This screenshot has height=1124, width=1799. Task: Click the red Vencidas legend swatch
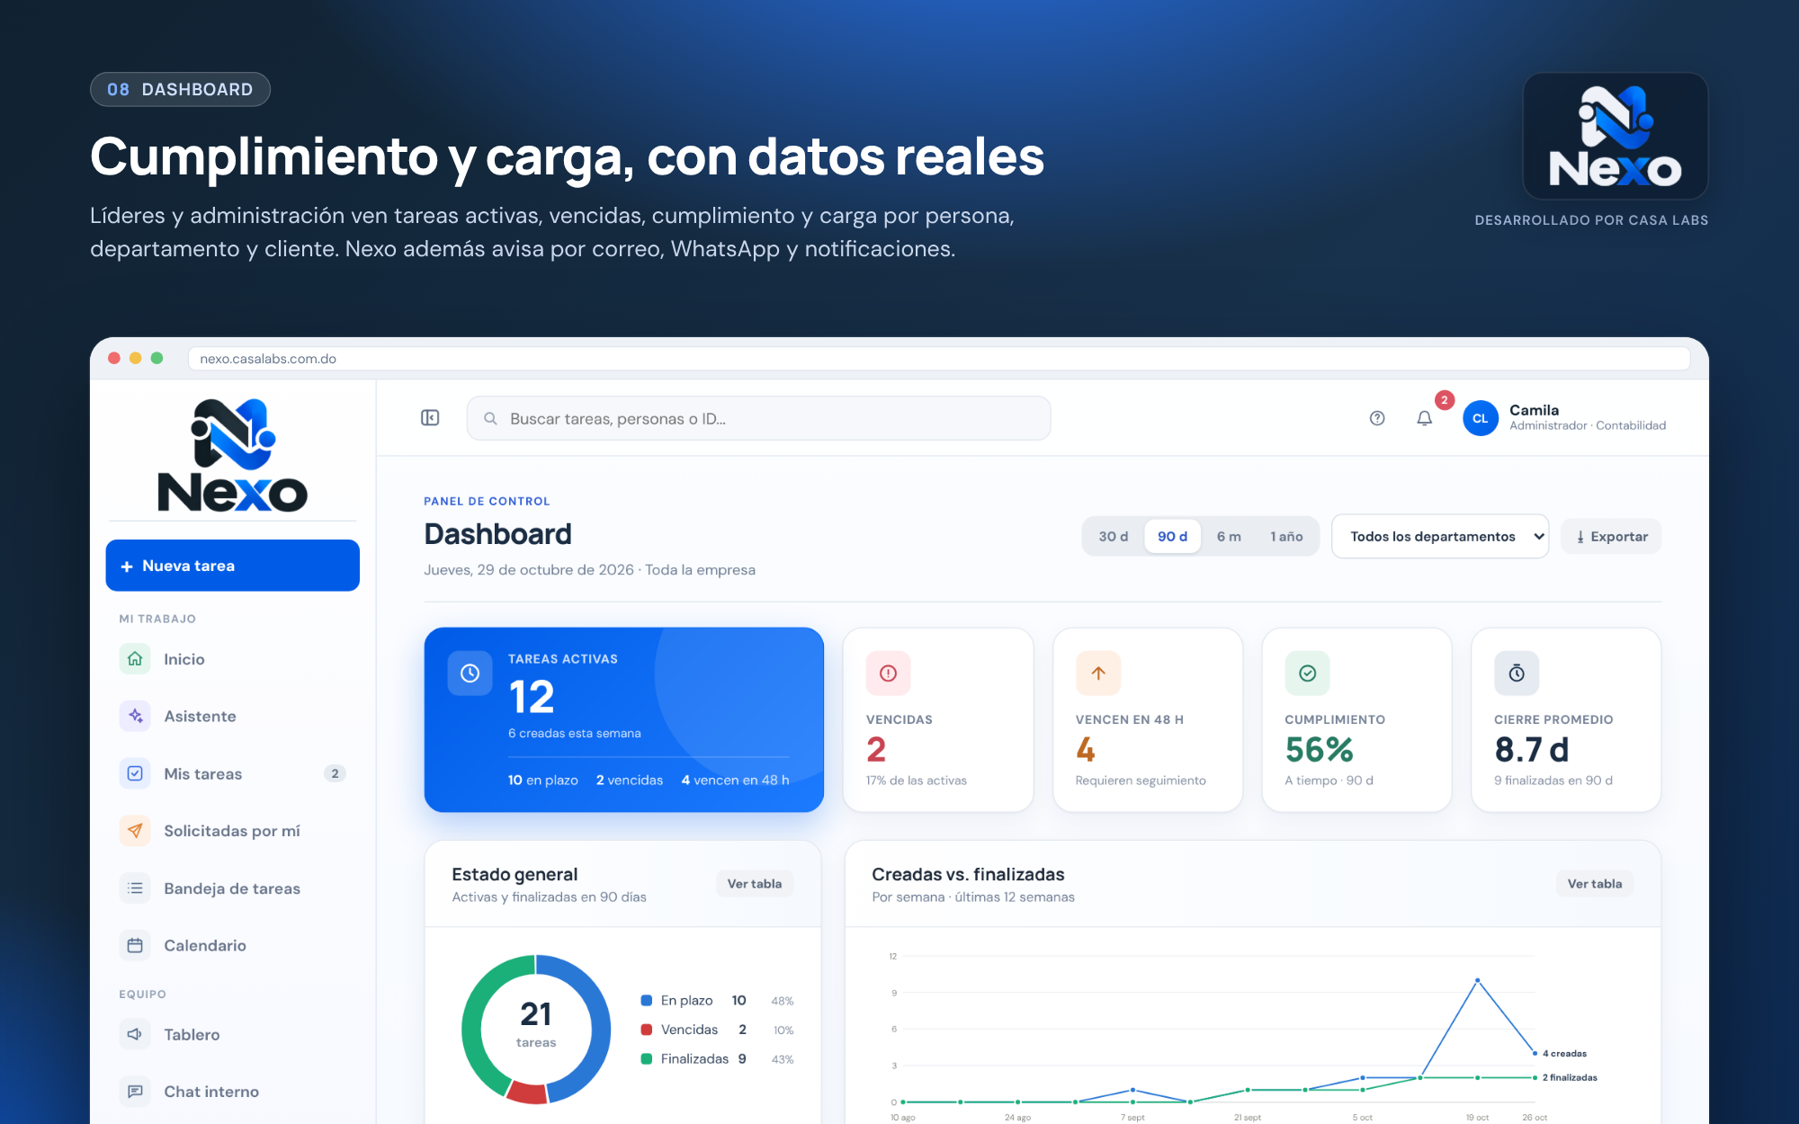[646, 1030]
